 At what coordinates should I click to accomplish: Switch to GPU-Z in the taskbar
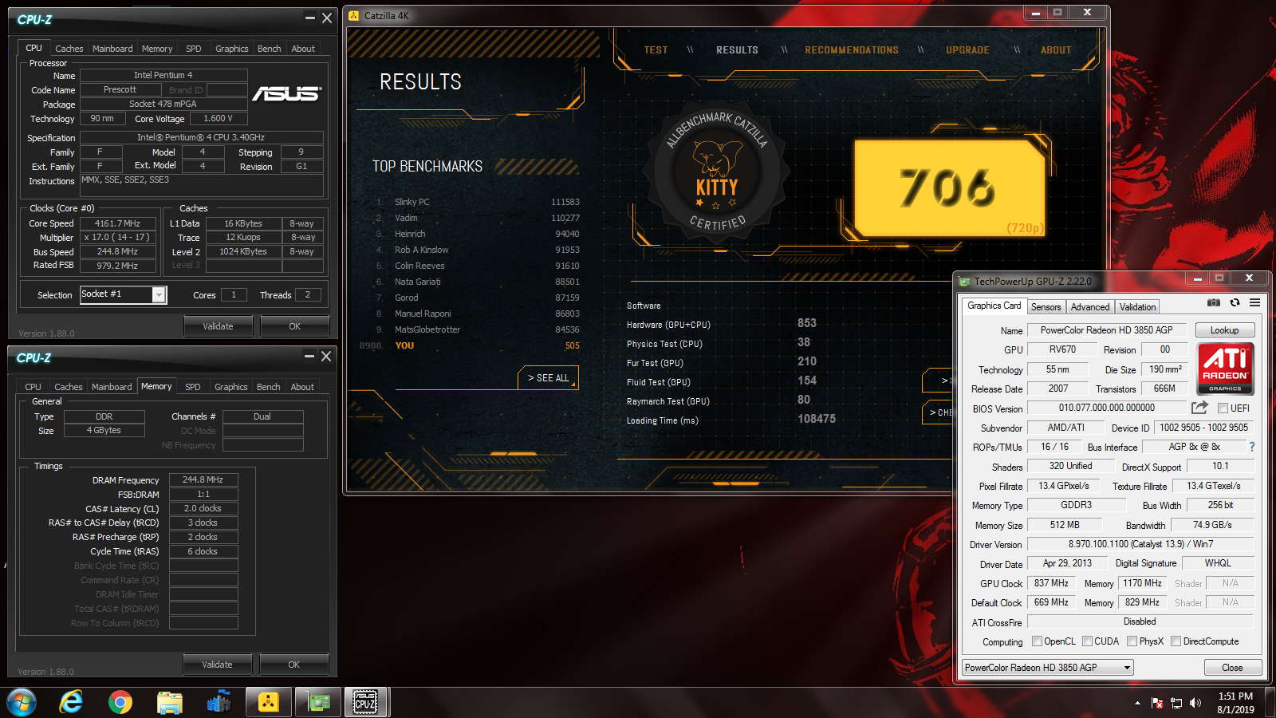(318, 702)
